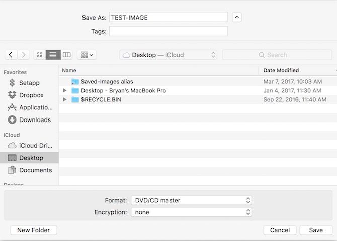Click the Save button
Viewport: 337px width, 241px height.
click(316, 230)
